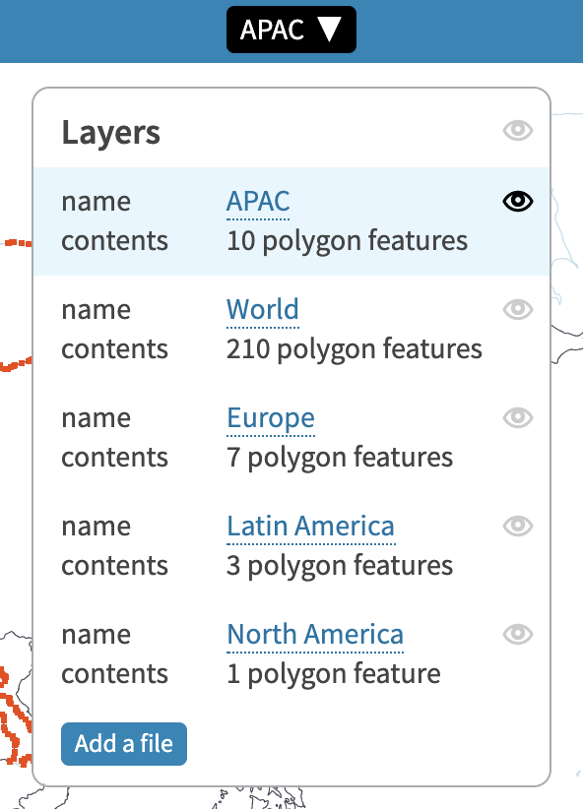The width and height of the screenshot is (583, 809).
Task: Show the Europe layer via its eye icon
Action: coord(517,418)
